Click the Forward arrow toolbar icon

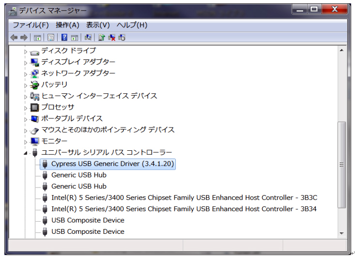pyautogui.click(x=24, y=37)
